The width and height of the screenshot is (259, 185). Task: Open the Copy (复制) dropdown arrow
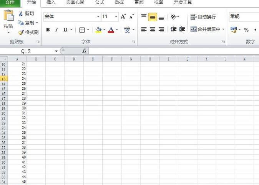coord(37,23)
